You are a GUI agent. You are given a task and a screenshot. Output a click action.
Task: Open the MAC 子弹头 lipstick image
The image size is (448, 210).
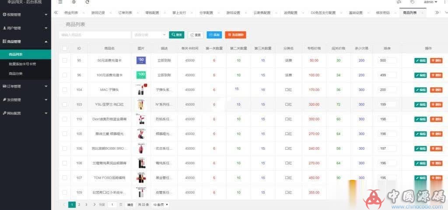pyautogui.click(x=141, y=90)
